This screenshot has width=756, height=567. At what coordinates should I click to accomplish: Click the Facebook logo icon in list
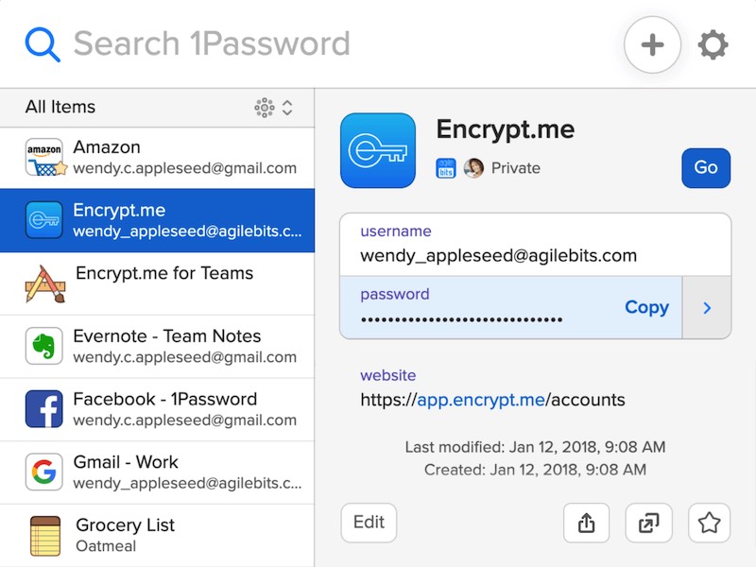tap(44, 409)
